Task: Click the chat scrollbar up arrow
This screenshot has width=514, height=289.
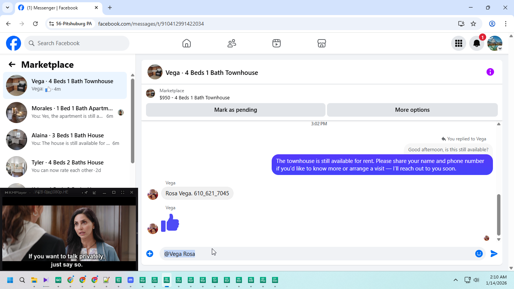Action: point(499,124)
